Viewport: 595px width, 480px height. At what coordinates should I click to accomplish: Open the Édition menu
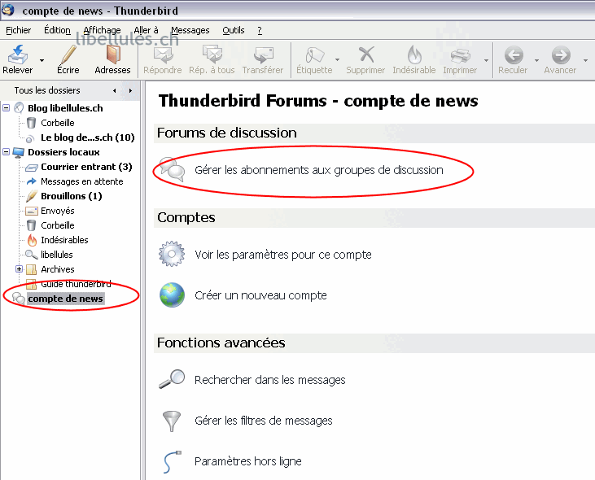[x=57, y=30]
